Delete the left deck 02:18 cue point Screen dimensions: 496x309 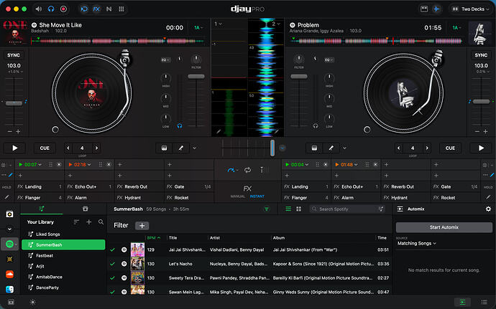click(x=109, y=164)
